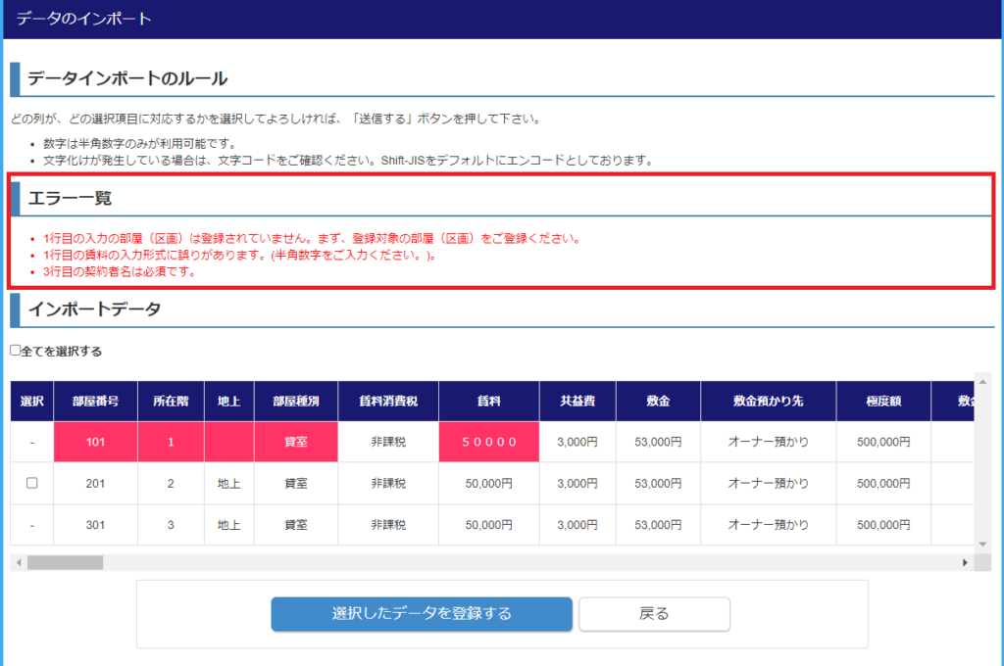Click the highlighted room number 101 cell
Image resolution: width=1004 pixels, height=666 pixels.
95,442
